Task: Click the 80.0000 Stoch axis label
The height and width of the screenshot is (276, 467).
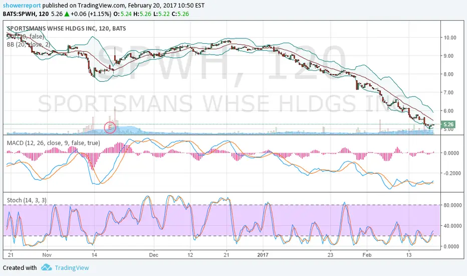Action: click(x=452, y=205)
